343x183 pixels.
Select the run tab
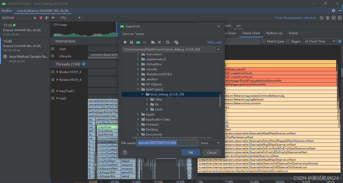click(238, 26)
